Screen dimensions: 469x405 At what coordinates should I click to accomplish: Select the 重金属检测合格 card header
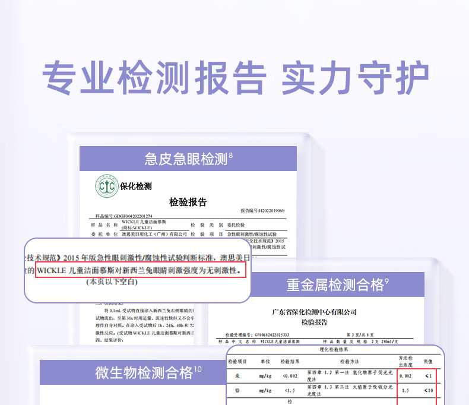[x=337, y=284]
